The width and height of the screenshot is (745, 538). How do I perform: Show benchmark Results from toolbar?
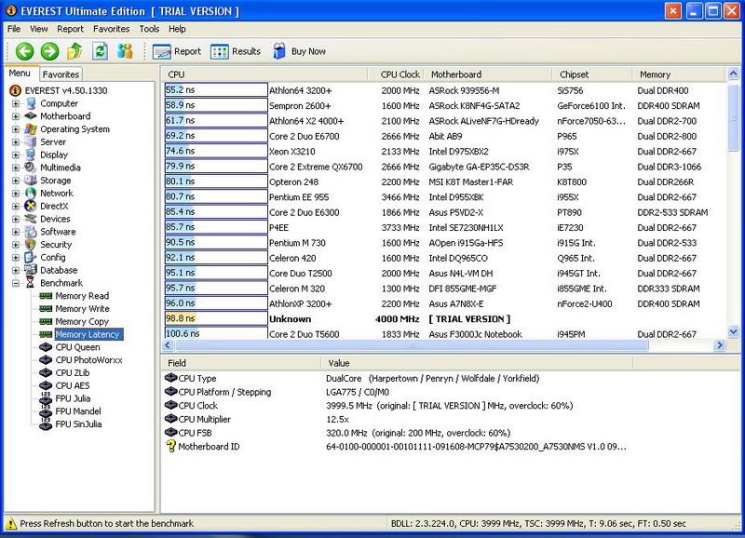point(236,52)
